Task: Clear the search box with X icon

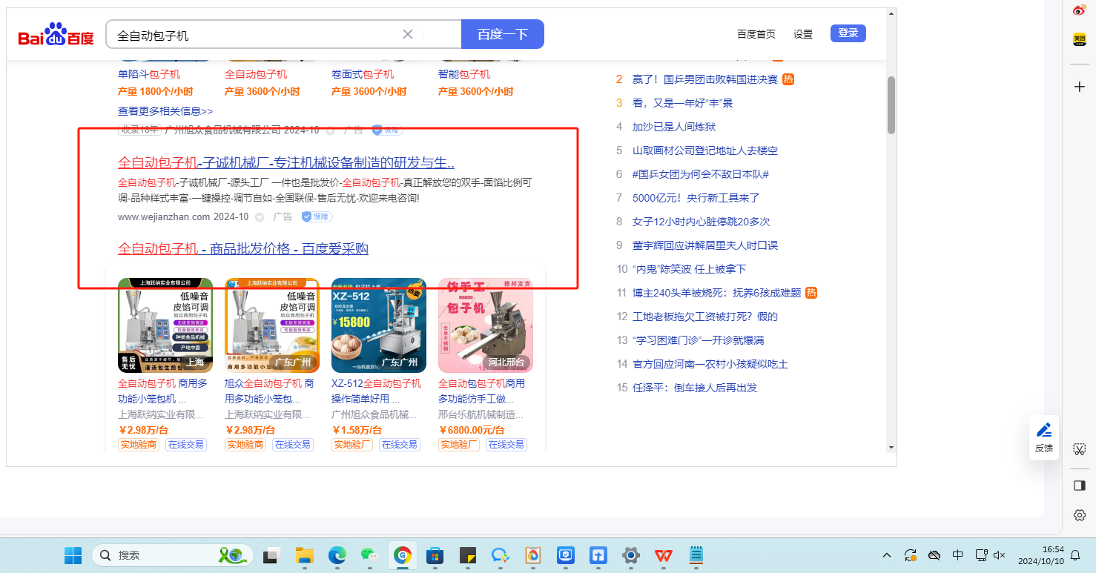Action: [408, 34]
